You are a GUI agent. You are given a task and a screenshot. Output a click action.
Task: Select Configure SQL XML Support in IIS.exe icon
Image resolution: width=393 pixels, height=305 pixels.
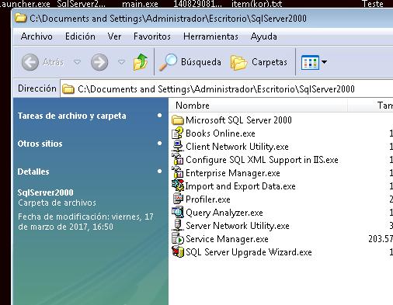click(178, 159)
